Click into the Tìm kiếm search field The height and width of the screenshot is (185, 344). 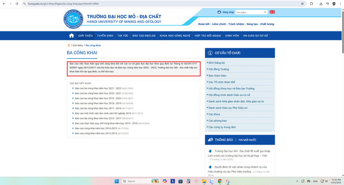[x=250, y=12]
